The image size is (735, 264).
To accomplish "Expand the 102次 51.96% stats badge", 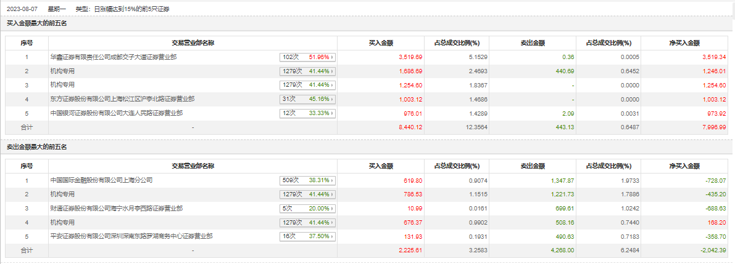I will tap(307, 57).
